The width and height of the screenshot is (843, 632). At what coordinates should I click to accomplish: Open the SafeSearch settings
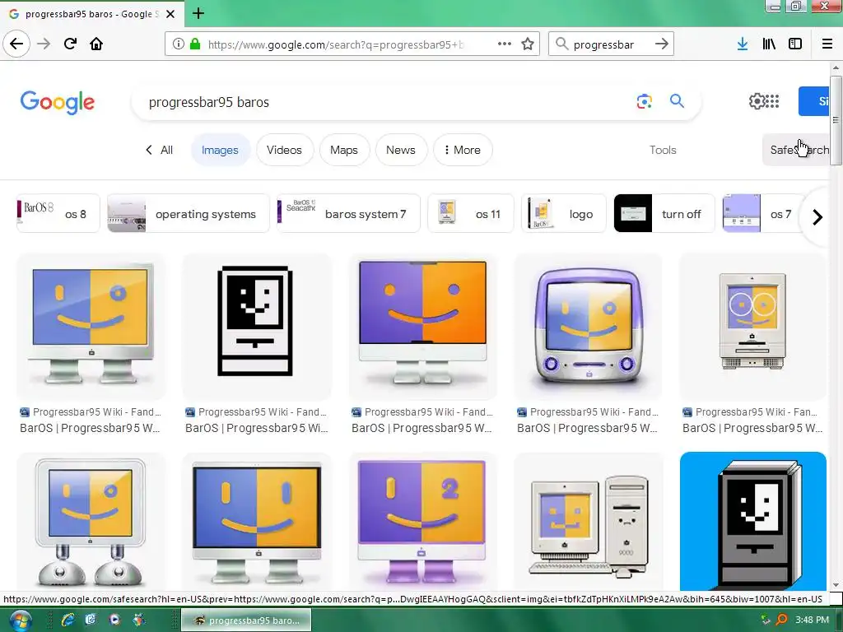coord(797,150)
